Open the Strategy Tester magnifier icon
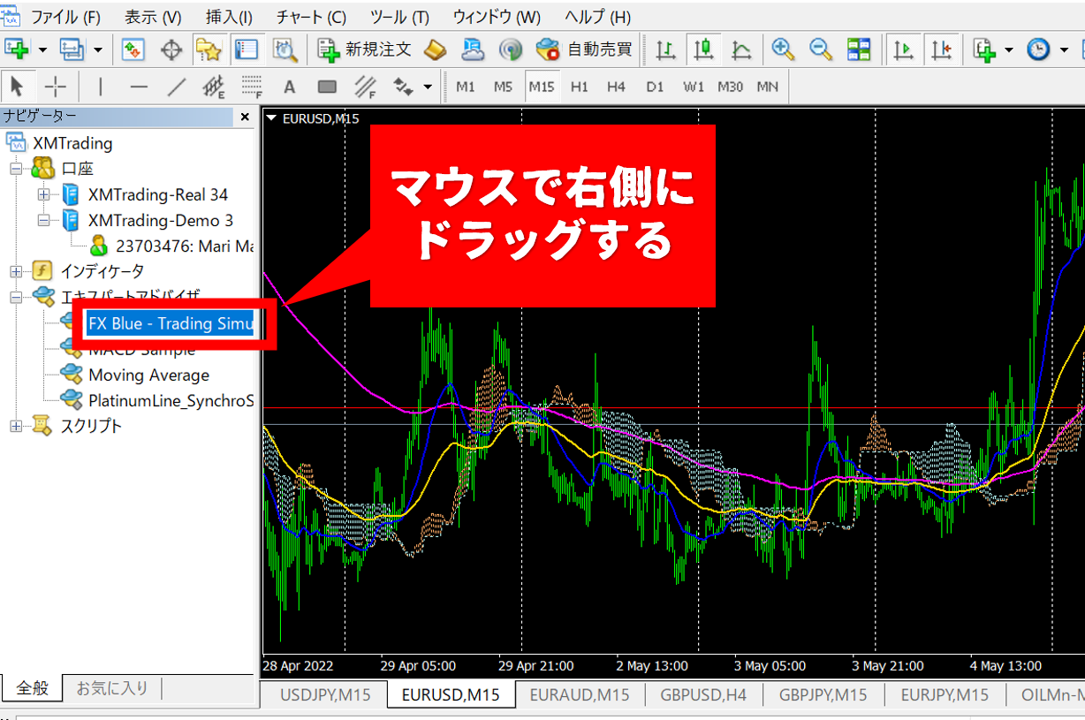Viewport: 1085px width, 720px height. pyautogui.click(x=285, y=49)
